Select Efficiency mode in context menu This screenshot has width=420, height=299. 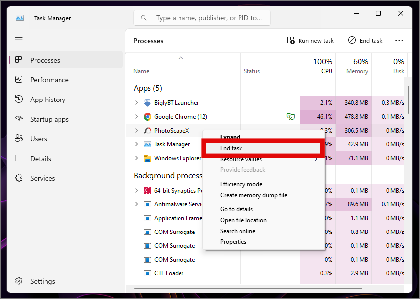(263, 184)
